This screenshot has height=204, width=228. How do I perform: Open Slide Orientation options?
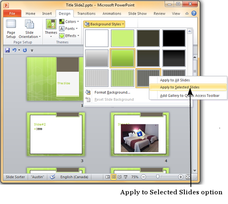[x=29, y=29]
